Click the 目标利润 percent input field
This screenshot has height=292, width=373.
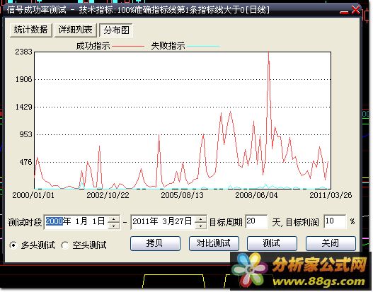[335, 222]
